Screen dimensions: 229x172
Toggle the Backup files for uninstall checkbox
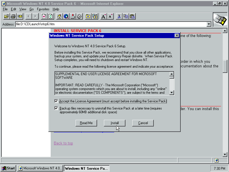(56, 108)
